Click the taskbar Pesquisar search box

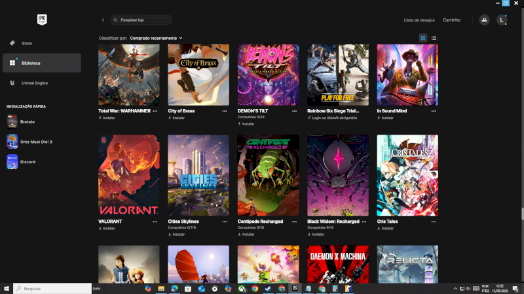[x=52, y=289]
